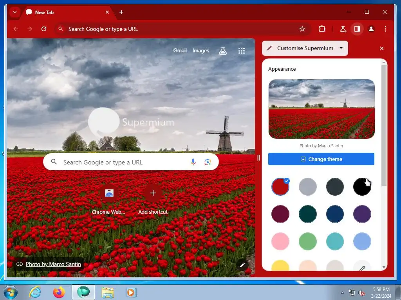The height and width of the screenshot is (300, 401).
Task: Select the yellow color swatch
Action: coord(280,265)
